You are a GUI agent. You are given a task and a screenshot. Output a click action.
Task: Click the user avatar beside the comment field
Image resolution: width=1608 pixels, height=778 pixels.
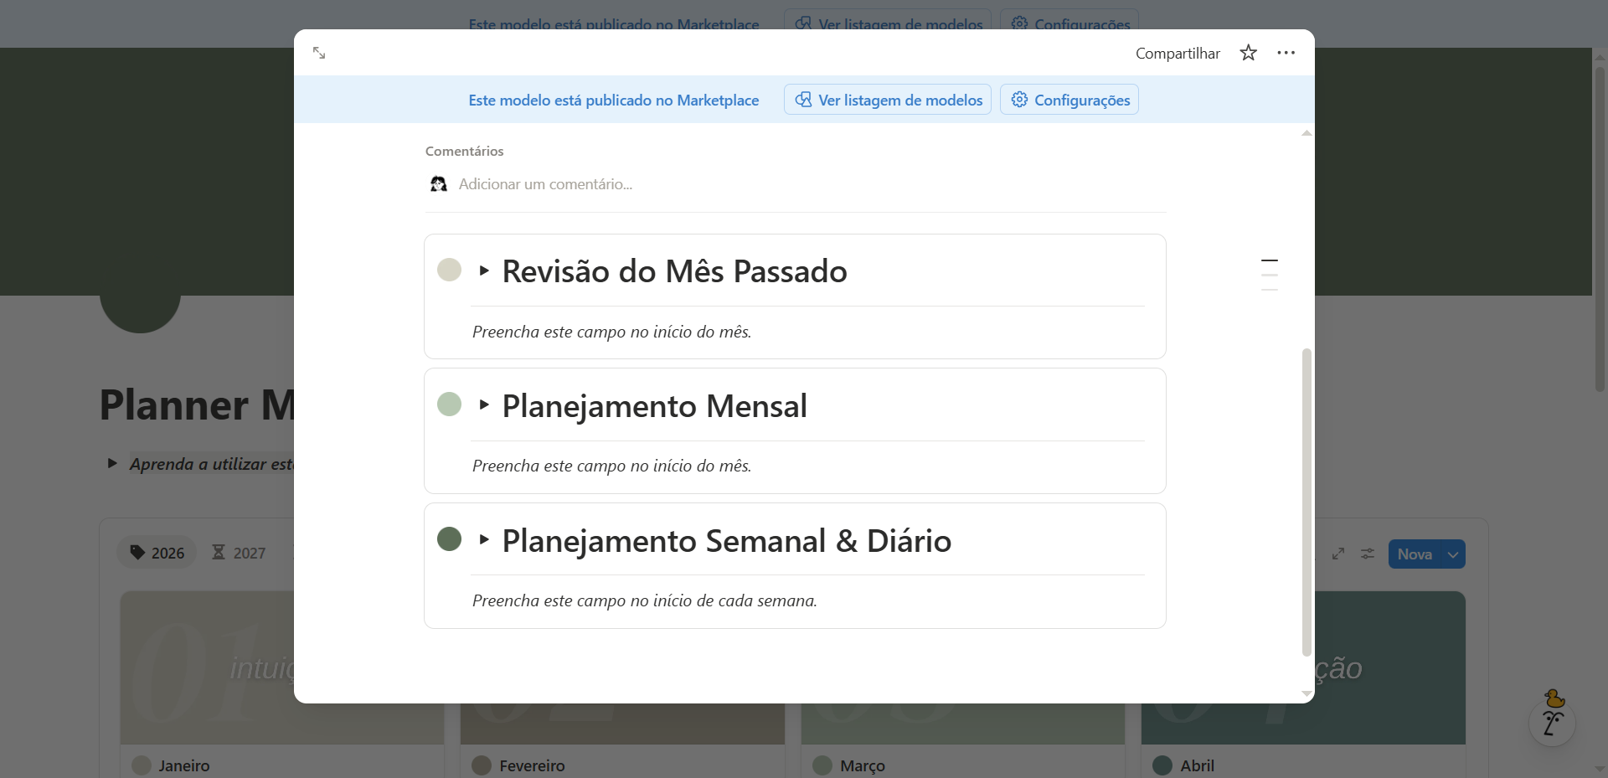(438, 184)
